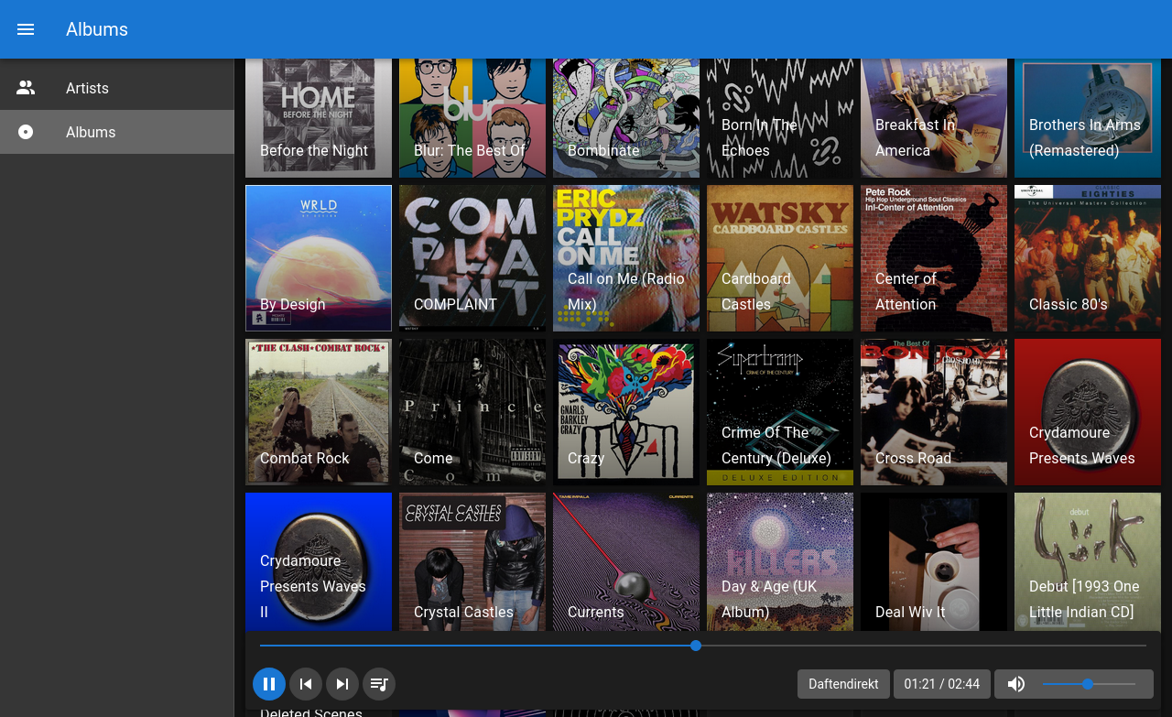Open the Come album by Prince
The image size is (1172, 717).
472,412
